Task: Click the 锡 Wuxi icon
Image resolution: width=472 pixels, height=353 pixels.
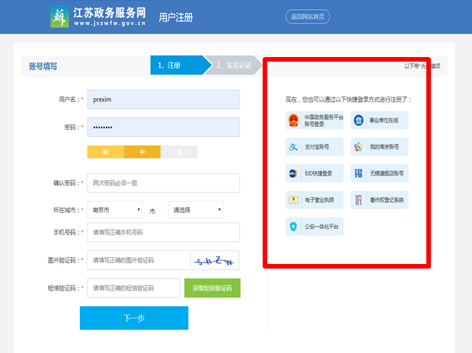Action: tap(359, 173)
